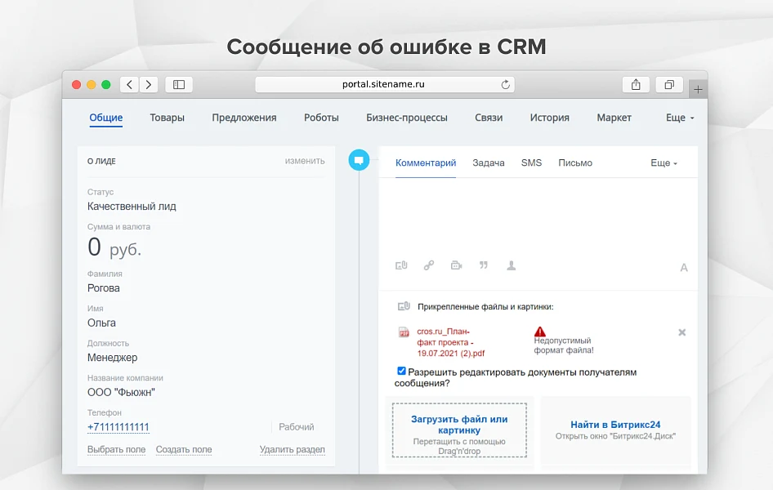The width and height of the screenshot is (773, 490).
Task: Go forward with the browser forward arrow
Action: [x=149, y=85]
